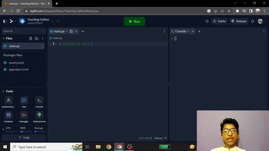Open the Replit workspace menu icon
The width and height of the screenshot is (269, 151).
tap(12, 21)
